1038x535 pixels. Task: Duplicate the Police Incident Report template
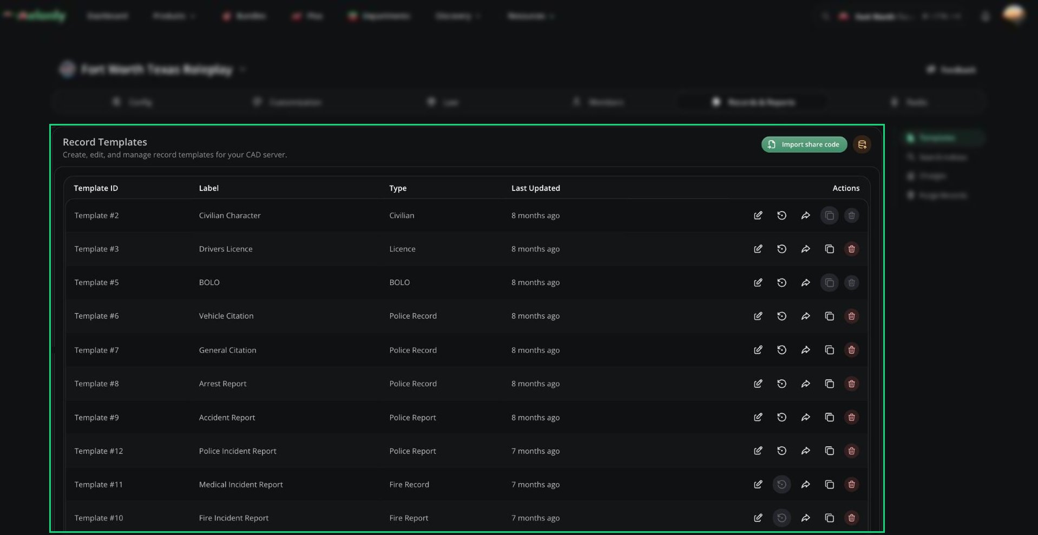[830, 451]
